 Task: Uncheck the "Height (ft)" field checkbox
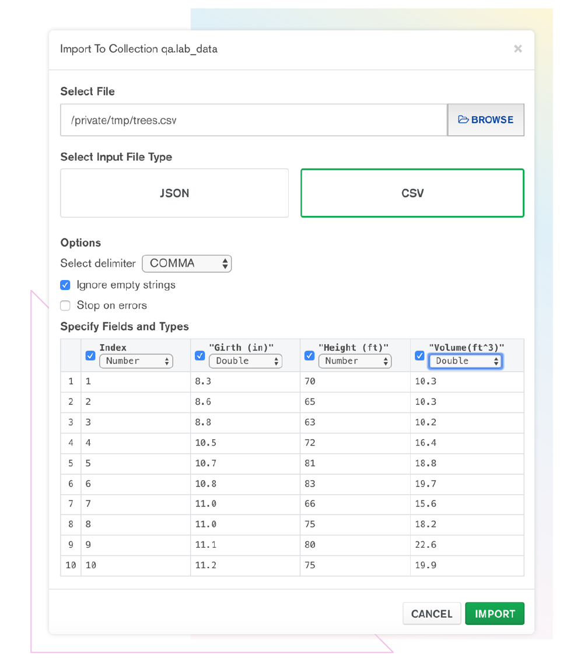click(x=310, y=355)
